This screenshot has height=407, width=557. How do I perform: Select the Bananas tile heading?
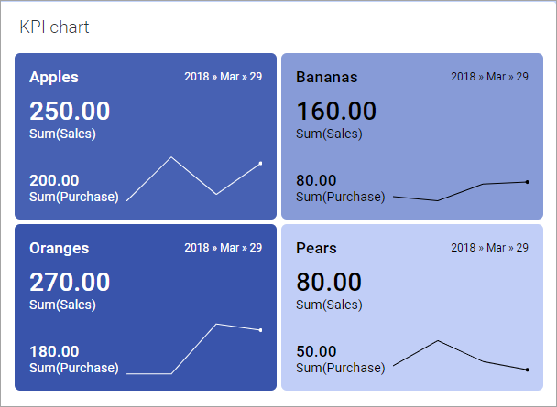pos(326,77)
